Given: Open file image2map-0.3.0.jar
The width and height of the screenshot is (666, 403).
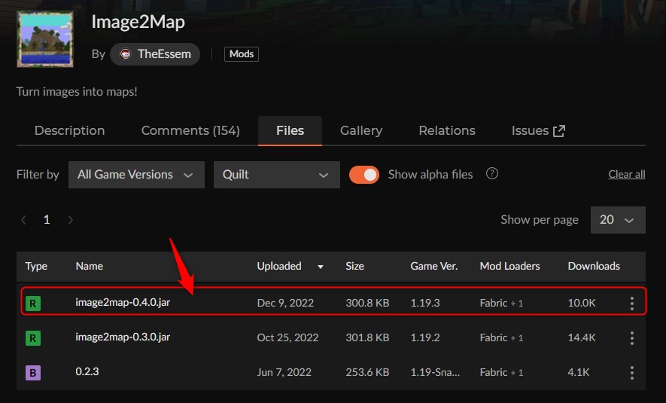Looking at the screenshot, I should point(123,337).
